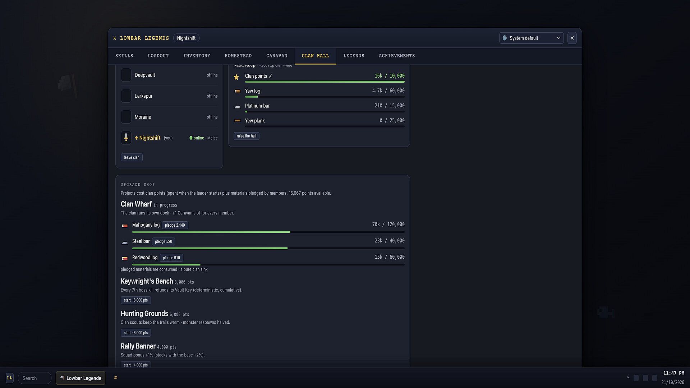
Task: Click the Lowbar Legends taskbar button
Action: click(80, 378)
